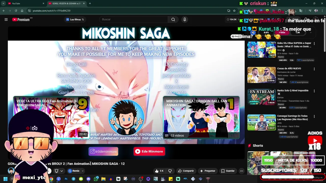Open MIKOSHIN SAGA 13 videos playlist card
This screenshot has width=326, height=183.
(201, 117)
